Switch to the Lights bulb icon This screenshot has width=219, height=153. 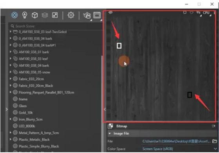pyautogui.click(x=25, y=15)
